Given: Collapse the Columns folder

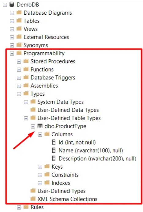Looking at the screenshot, I should [x=40, y=135].
